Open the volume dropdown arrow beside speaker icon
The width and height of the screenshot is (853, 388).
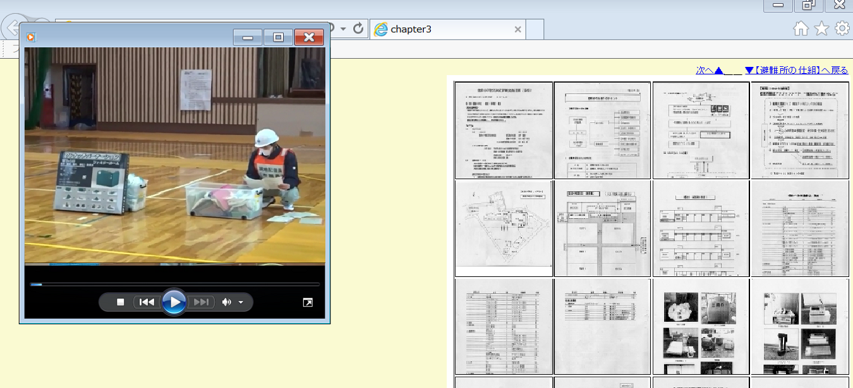tap(241, 303)
